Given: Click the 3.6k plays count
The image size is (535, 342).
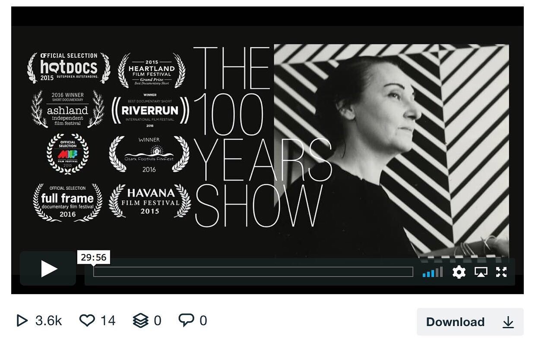Looking at the screenshot, I should point(49,320).
